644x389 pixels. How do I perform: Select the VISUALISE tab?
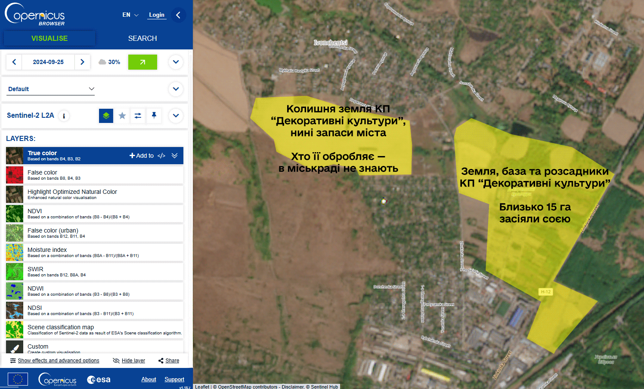(50, 38)
